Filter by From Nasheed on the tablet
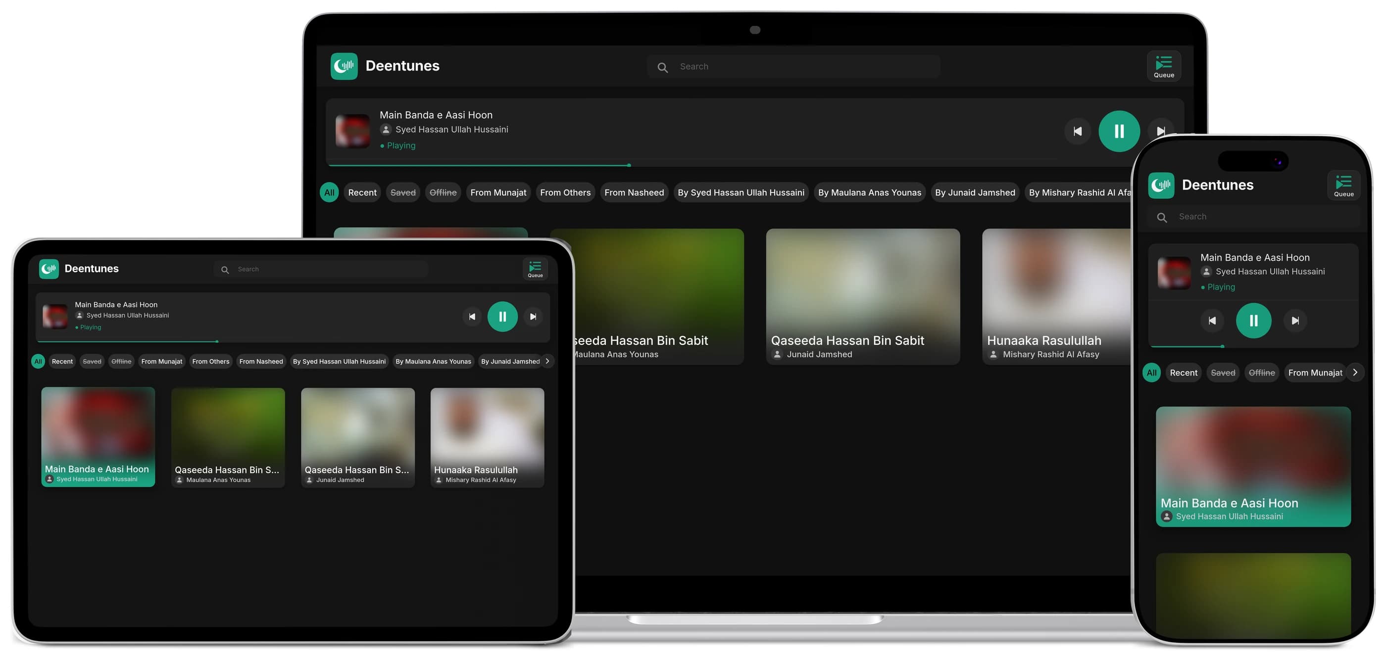 tap(261, 361)
